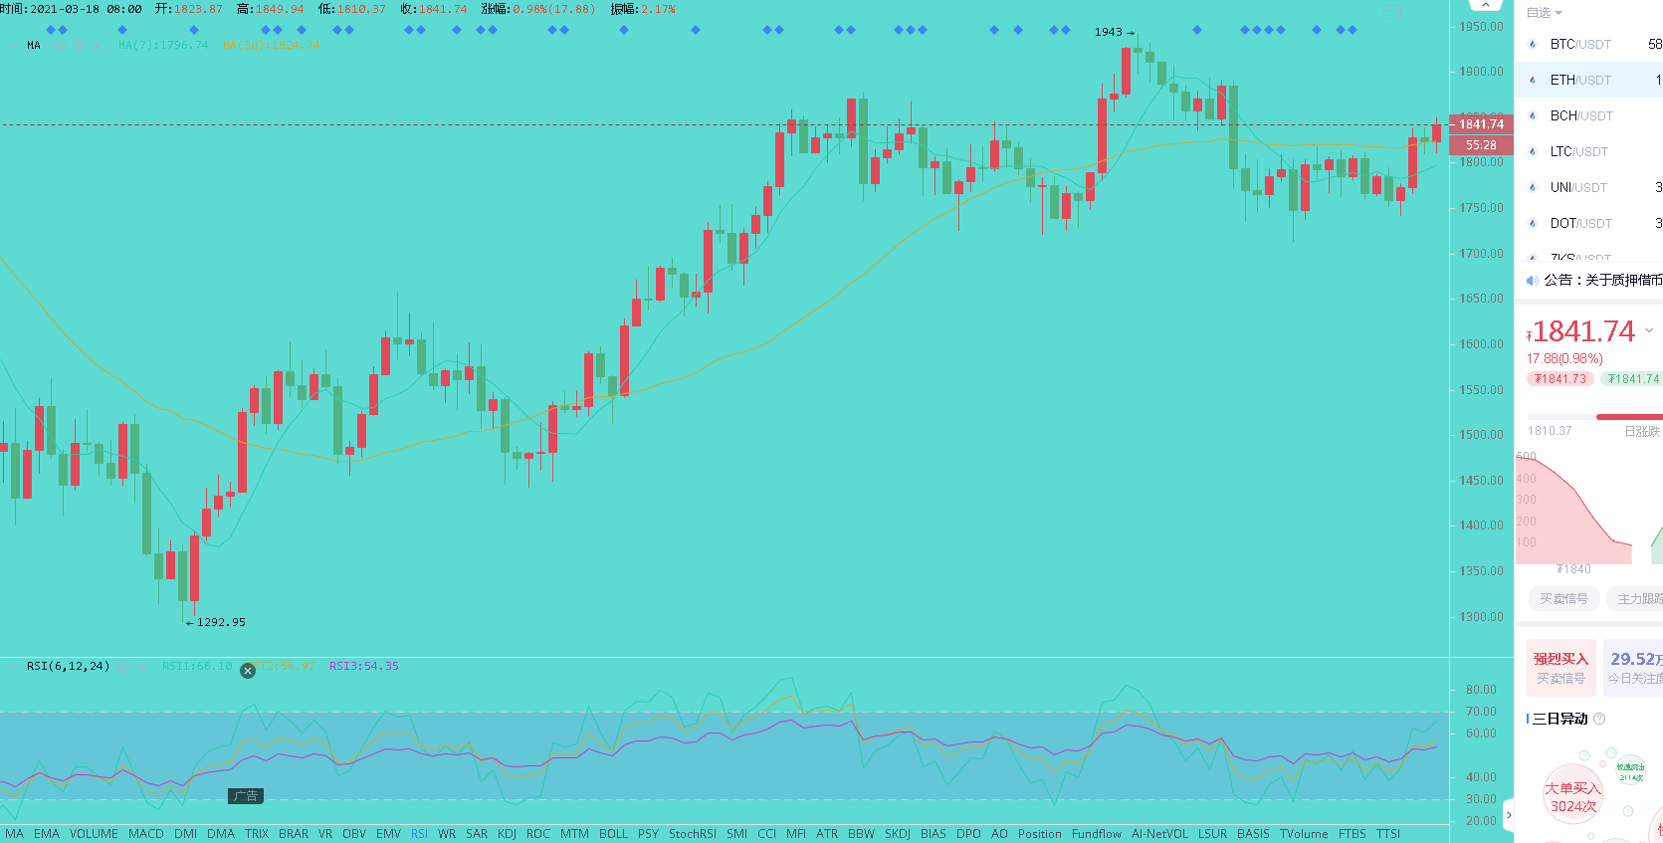The height and width of the screenshot is (843, 1663).
Task: Click the announcement speaker icon
Action: [x=1533, y=281]
